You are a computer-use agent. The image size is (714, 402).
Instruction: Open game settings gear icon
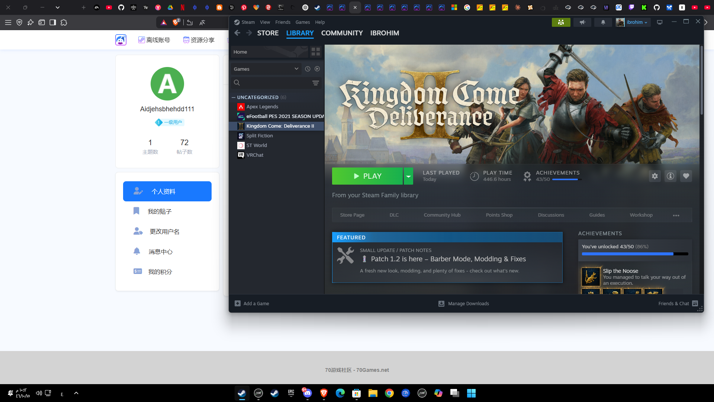655,176
